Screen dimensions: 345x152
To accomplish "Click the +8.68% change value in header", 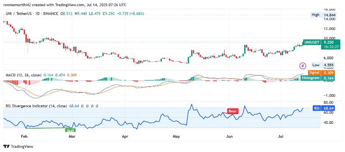I will click(137, 14).
